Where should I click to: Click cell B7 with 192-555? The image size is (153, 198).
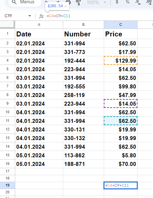pyautogui.click(x=83, y=86)
